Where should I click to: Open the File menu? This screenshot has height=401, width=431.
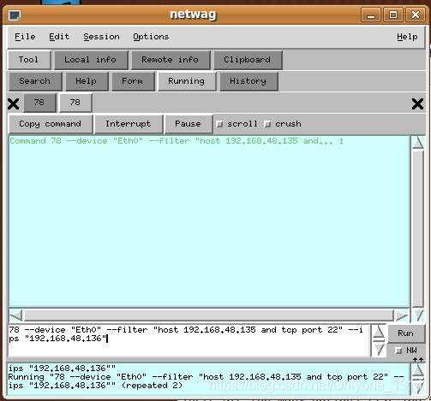pyautogui.click(x=25, y=37)
